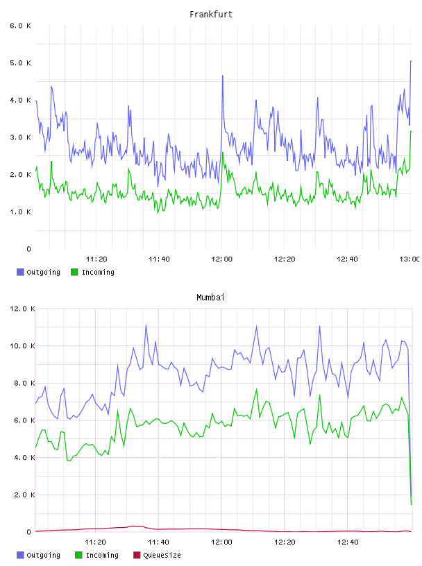
Task: Click the 10.0 K axis label in Mumbai chart
Action: 22,346
